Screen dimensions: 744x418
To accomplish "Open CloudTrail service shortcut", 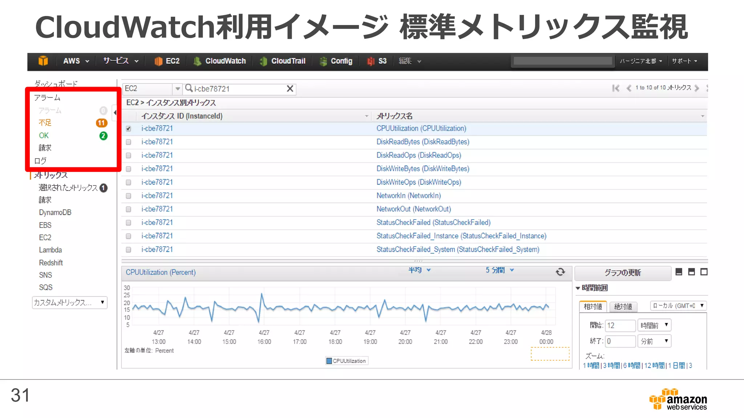I will [x=283, y=61].
